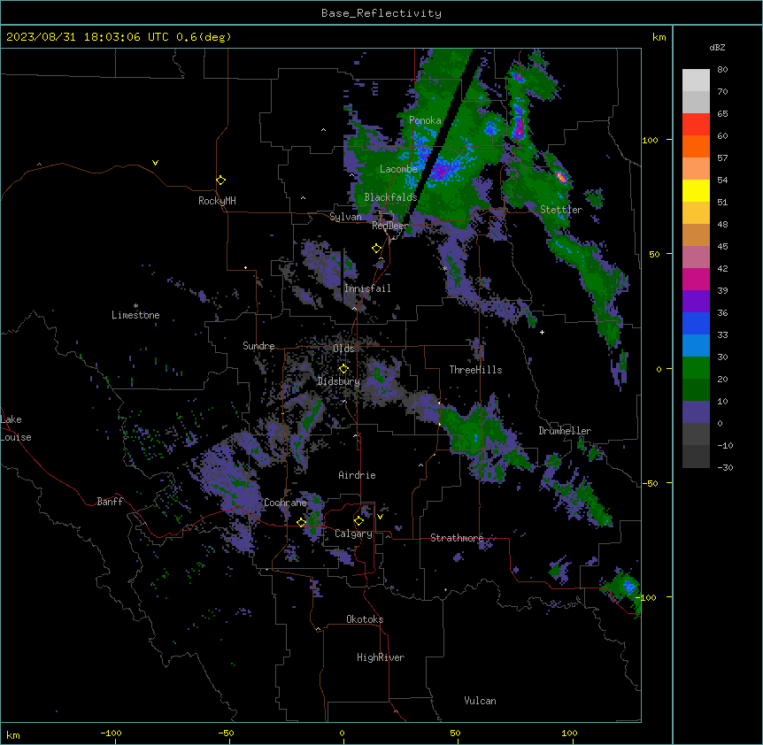Screen dimensions: 763x745
Task: Click the 50 tick label on the bottom axis
Action: coord(455,733)
